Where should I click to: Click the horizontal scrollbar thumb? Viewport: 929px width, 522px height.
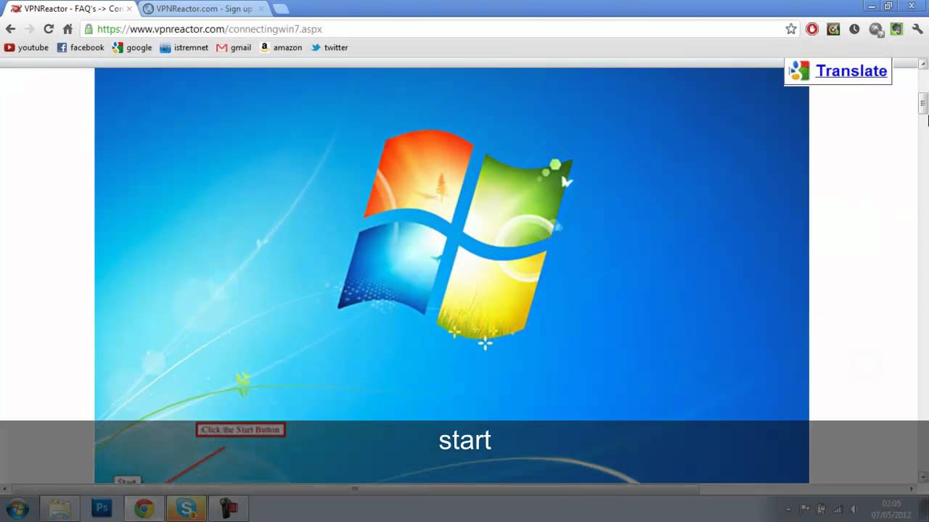point(356,489)
